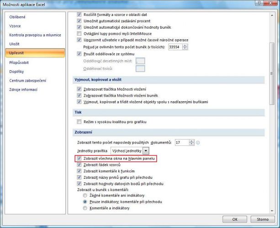
Task: Click the recent documents count field
Action: (182, 142)
